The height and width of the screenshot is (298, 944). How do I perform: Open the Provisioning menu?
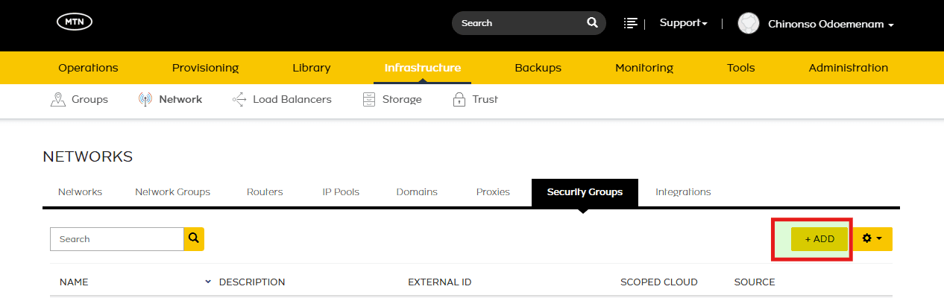click(x=205, y=68)
